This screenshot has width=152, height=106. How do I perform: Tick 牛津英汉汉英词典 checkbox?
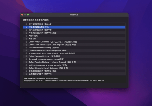coord(26,33)
